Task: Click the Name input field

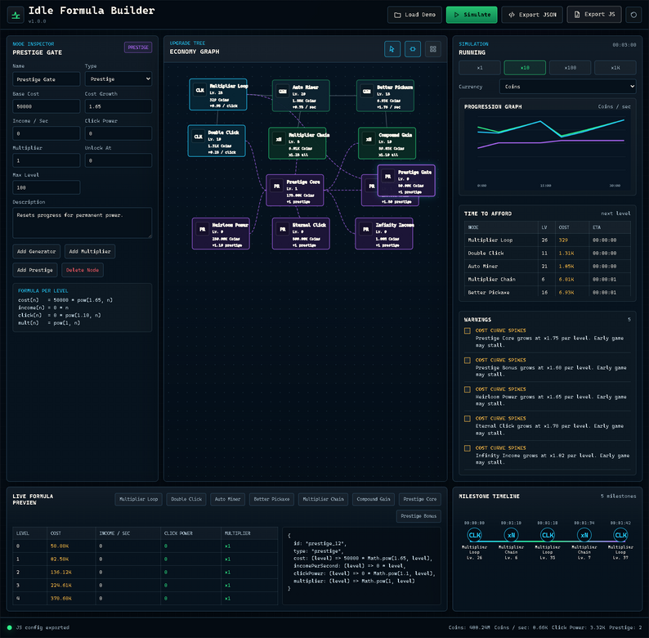Action: [47, 79]
